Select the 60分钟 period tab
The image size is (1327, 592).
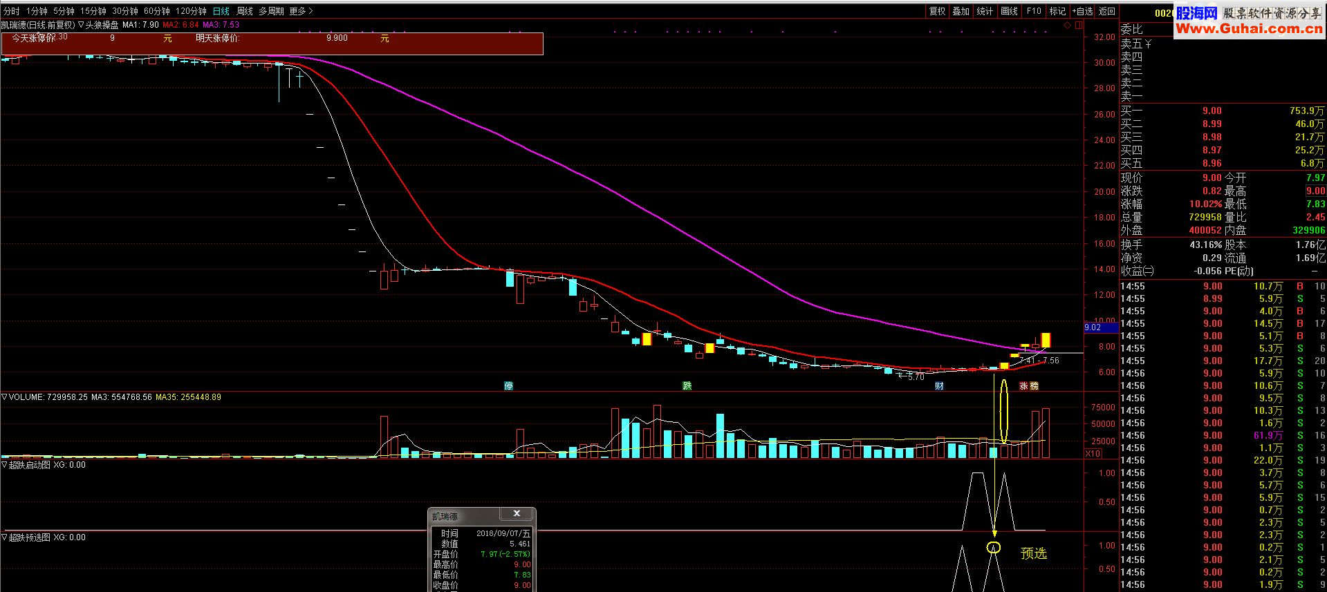(x=157, y=11)
